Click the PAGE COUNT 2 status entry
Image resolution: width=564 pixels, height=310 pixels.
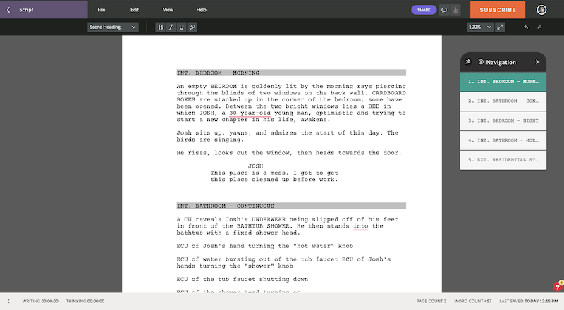(x=431, y=301)
